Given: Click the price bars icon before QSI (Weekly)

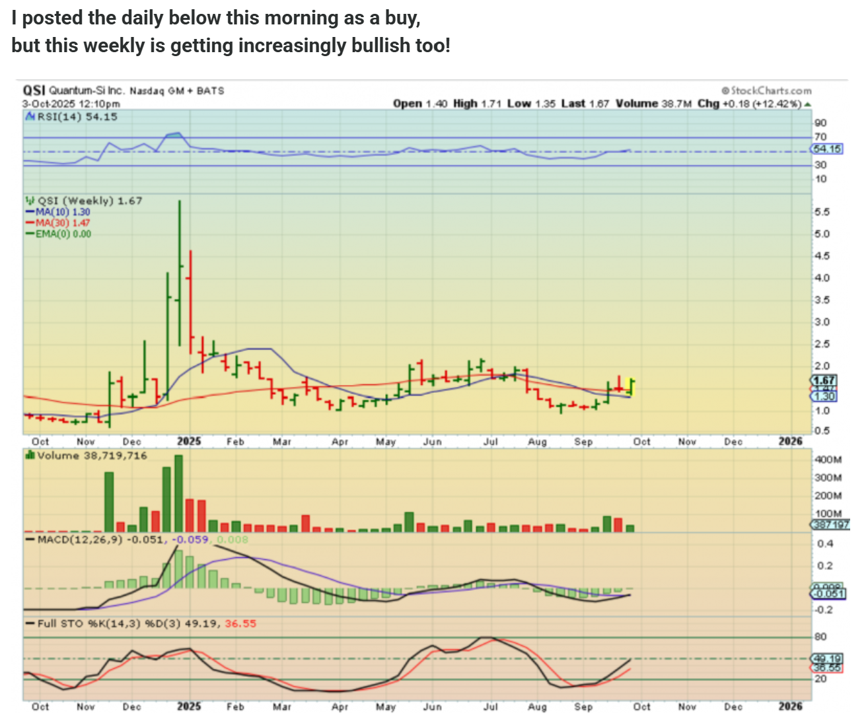Looking at the screenshot, I should 30,200.
